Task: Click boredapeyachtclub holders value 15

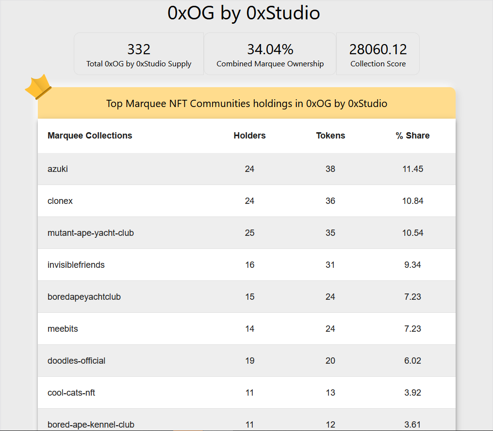Action: (x=250, y=297)
